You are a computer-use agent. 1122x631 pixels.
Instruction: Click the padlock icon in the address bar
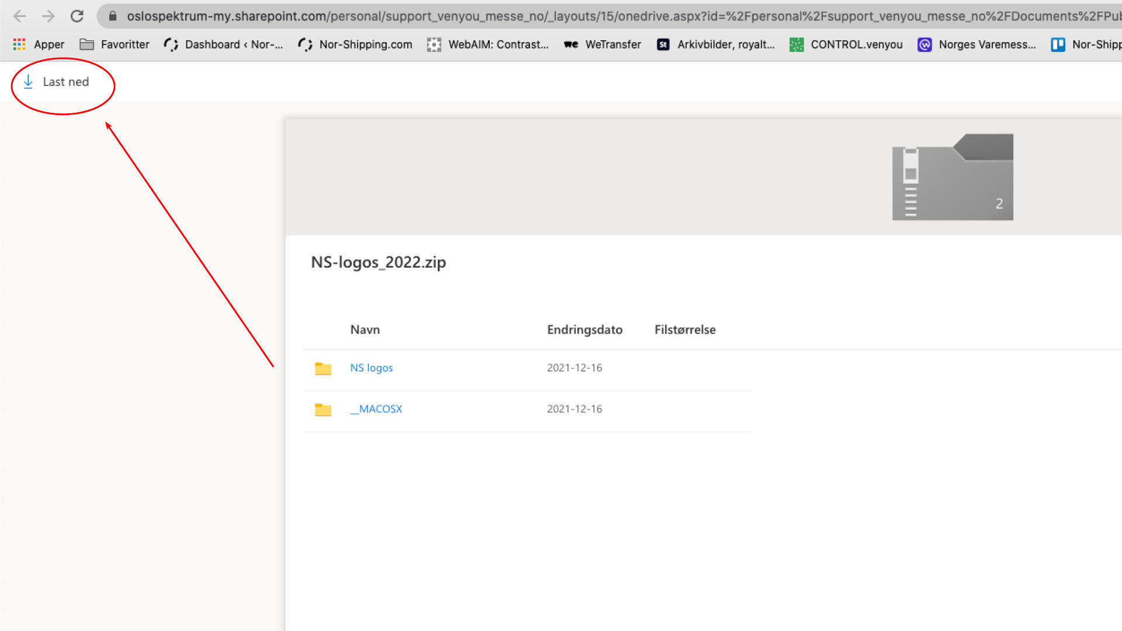tap(113, 16)
